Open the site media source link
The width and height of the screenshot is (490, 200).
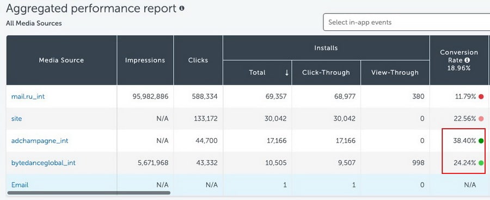(16, 118)
